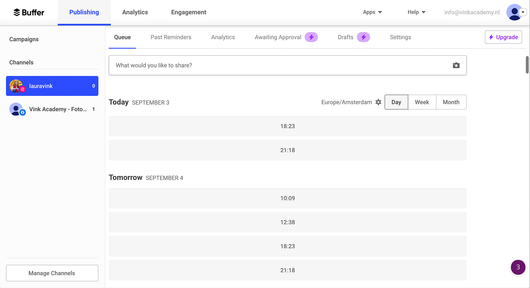
Task: Expand the Help dropdown menu
Action: point(416,12)
